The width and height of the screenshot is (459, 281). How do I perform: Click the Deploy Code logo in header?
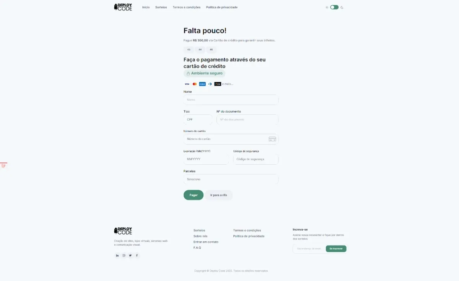point(123,7)
